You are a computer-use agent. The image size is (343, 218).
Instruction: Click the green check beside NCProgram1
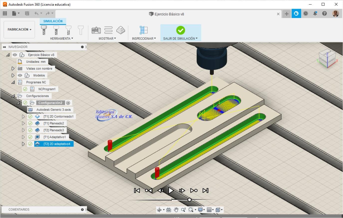coord(25,89)
